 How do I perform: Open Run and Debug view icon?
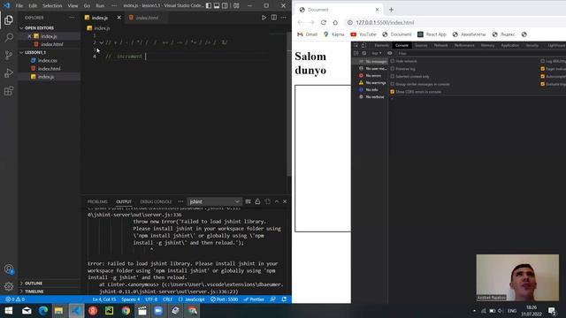tap(9, 72)
